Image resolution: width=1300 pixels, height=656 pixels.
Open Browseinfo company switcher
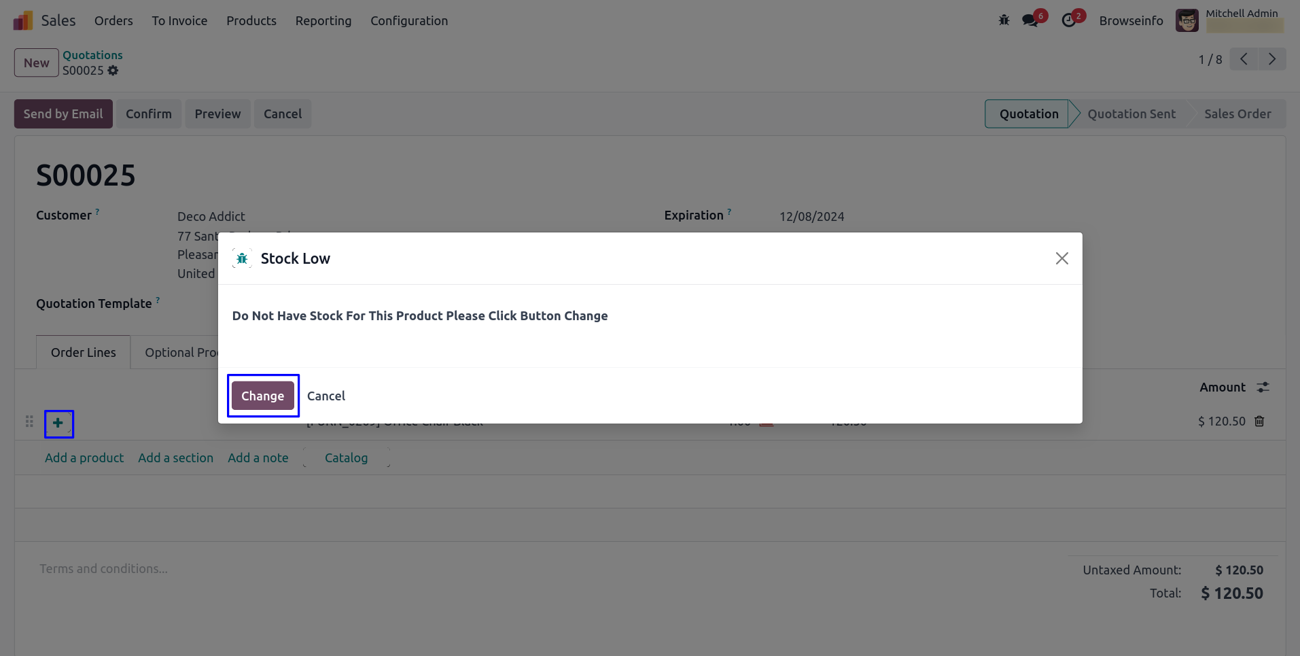[1131, 20]
